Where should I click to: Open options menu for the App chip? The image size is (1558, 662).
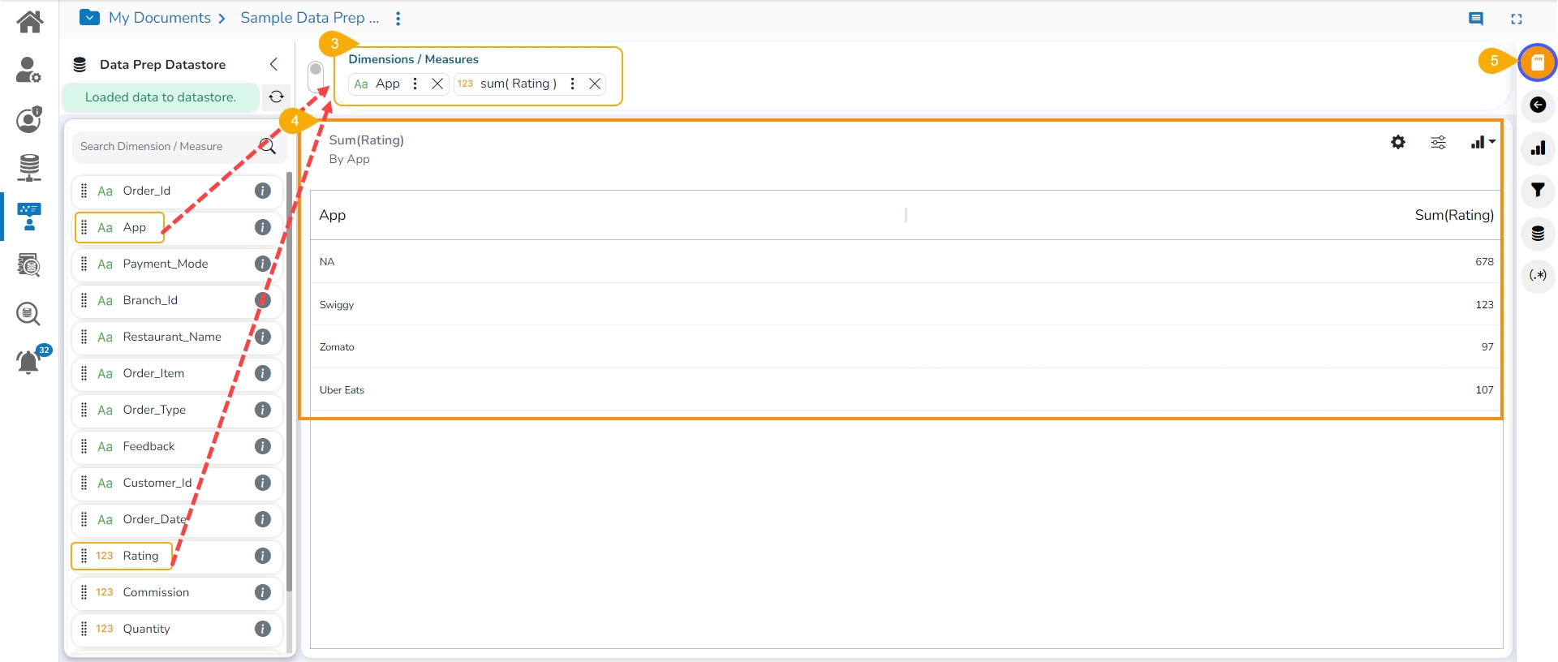[415, 84]
